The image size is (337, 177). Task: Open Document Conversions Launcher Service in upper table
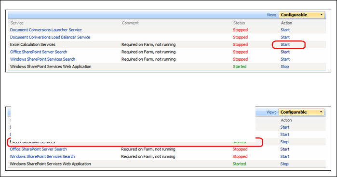(x=46, y=30)
